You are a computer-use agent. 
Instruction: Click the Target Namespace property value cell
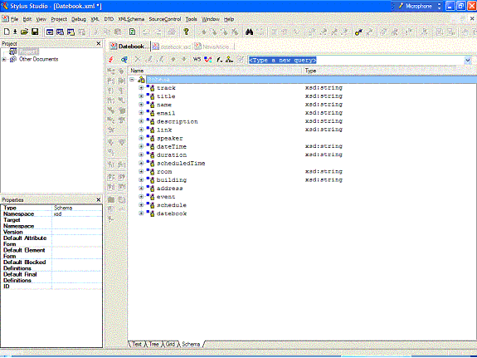click(77, 223)
